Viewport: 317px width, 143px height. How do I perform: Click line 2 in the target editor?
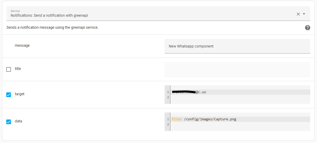(240, 97)
